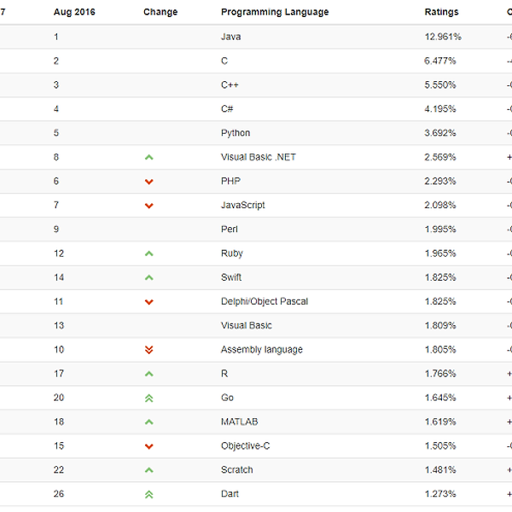This screenshot has width=512, height=512.
Task: Click the red down arrow beside Delphi/Object Pascal
Action: [x=148, y=302]
